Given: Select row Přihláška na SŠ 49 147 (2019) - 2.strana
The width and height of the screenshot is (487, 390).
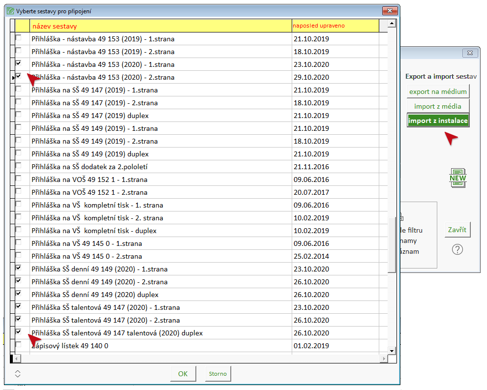Looking at the screenshot, I should 199,103.
